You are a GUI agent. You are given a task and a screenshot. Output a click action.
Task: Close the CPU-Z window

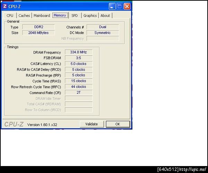pyautogui.click(x=127, y=6)
